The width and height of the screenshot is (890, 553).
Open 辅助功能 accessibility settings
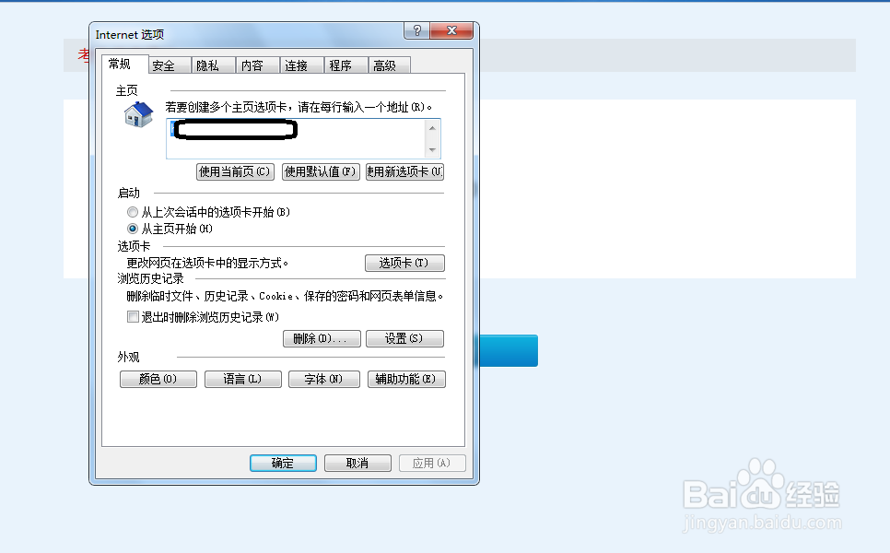(405, 379)
